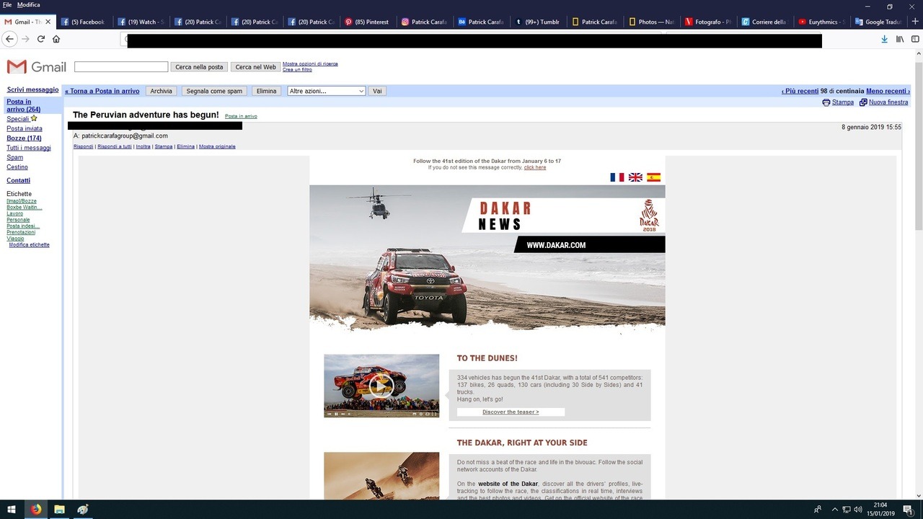The image size is (923, 519).
Task: Open Posta inviata folder
Action: tap(25, 128)
